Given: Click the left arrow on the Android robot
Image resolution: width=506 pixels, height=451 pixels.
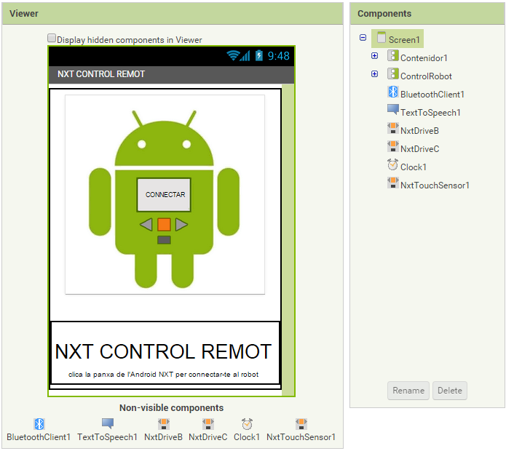Looking at the screenshot, I should (x=146, y=224).
